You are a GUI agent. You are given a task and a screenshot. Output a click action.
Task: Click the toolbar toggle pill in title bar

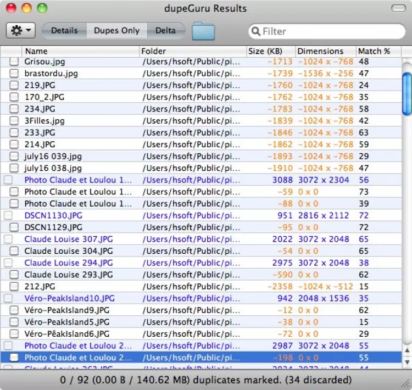(398, 8)
